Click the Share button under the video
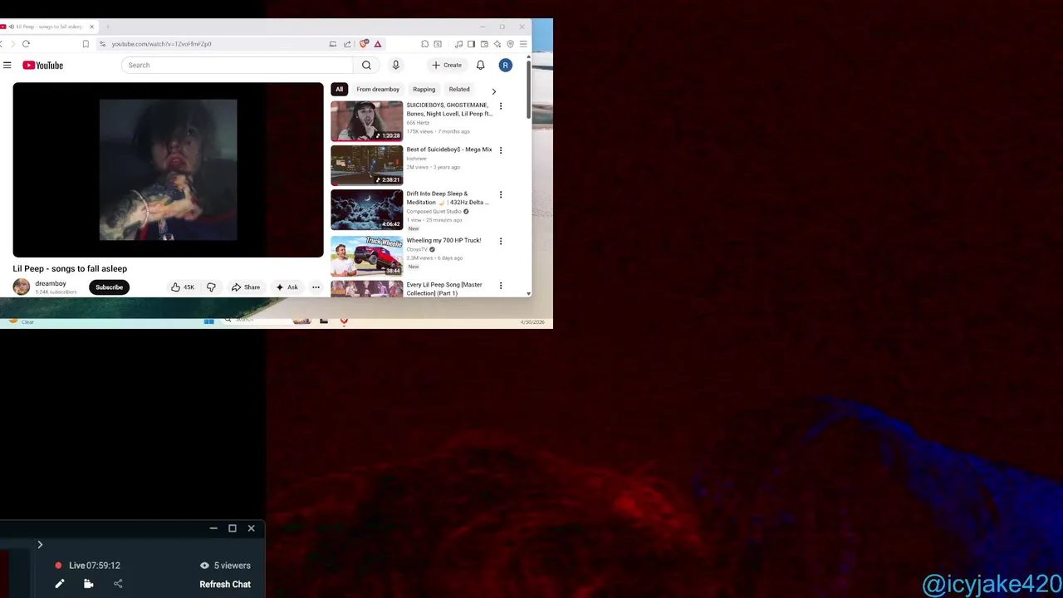1063x598 pixels. 245,287
